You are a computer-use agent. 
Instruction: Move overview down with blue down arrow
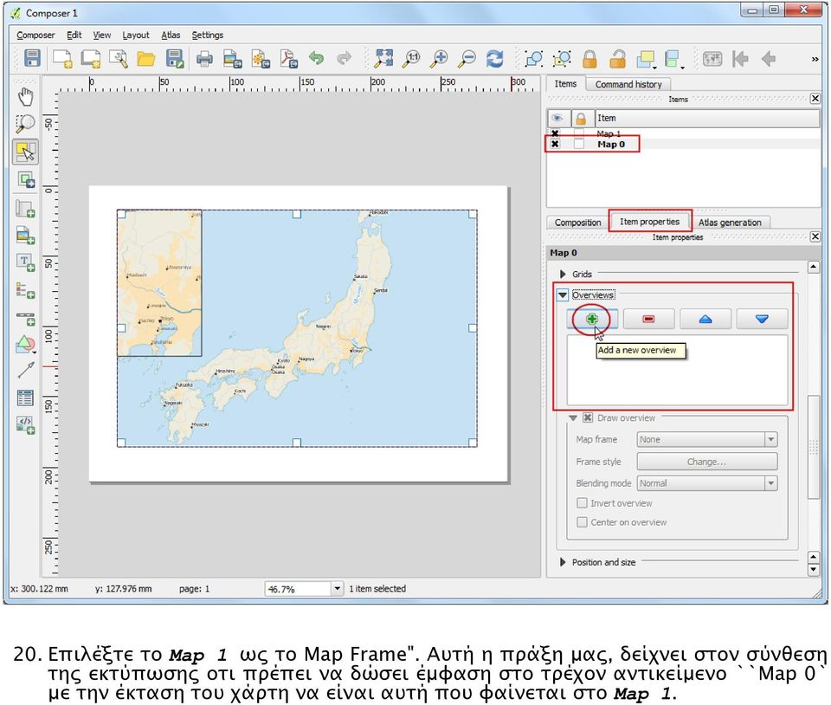(762, 319)
